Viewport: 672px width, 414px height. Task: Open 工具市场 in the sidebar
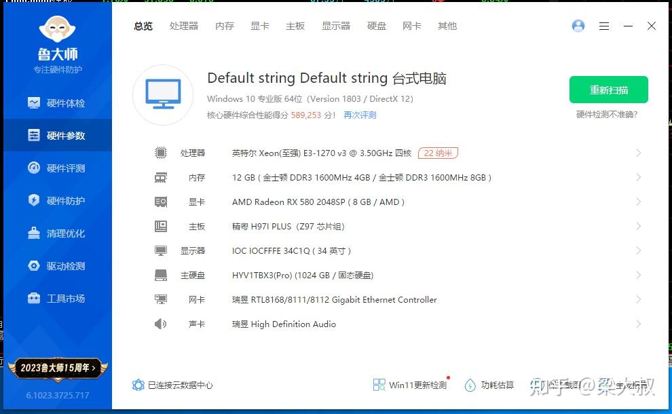point(56,299)
